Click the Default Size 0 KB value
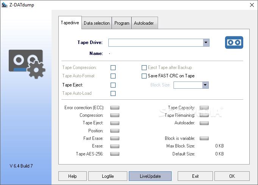This screenshot has width=258, height=185. pos(219,154)
